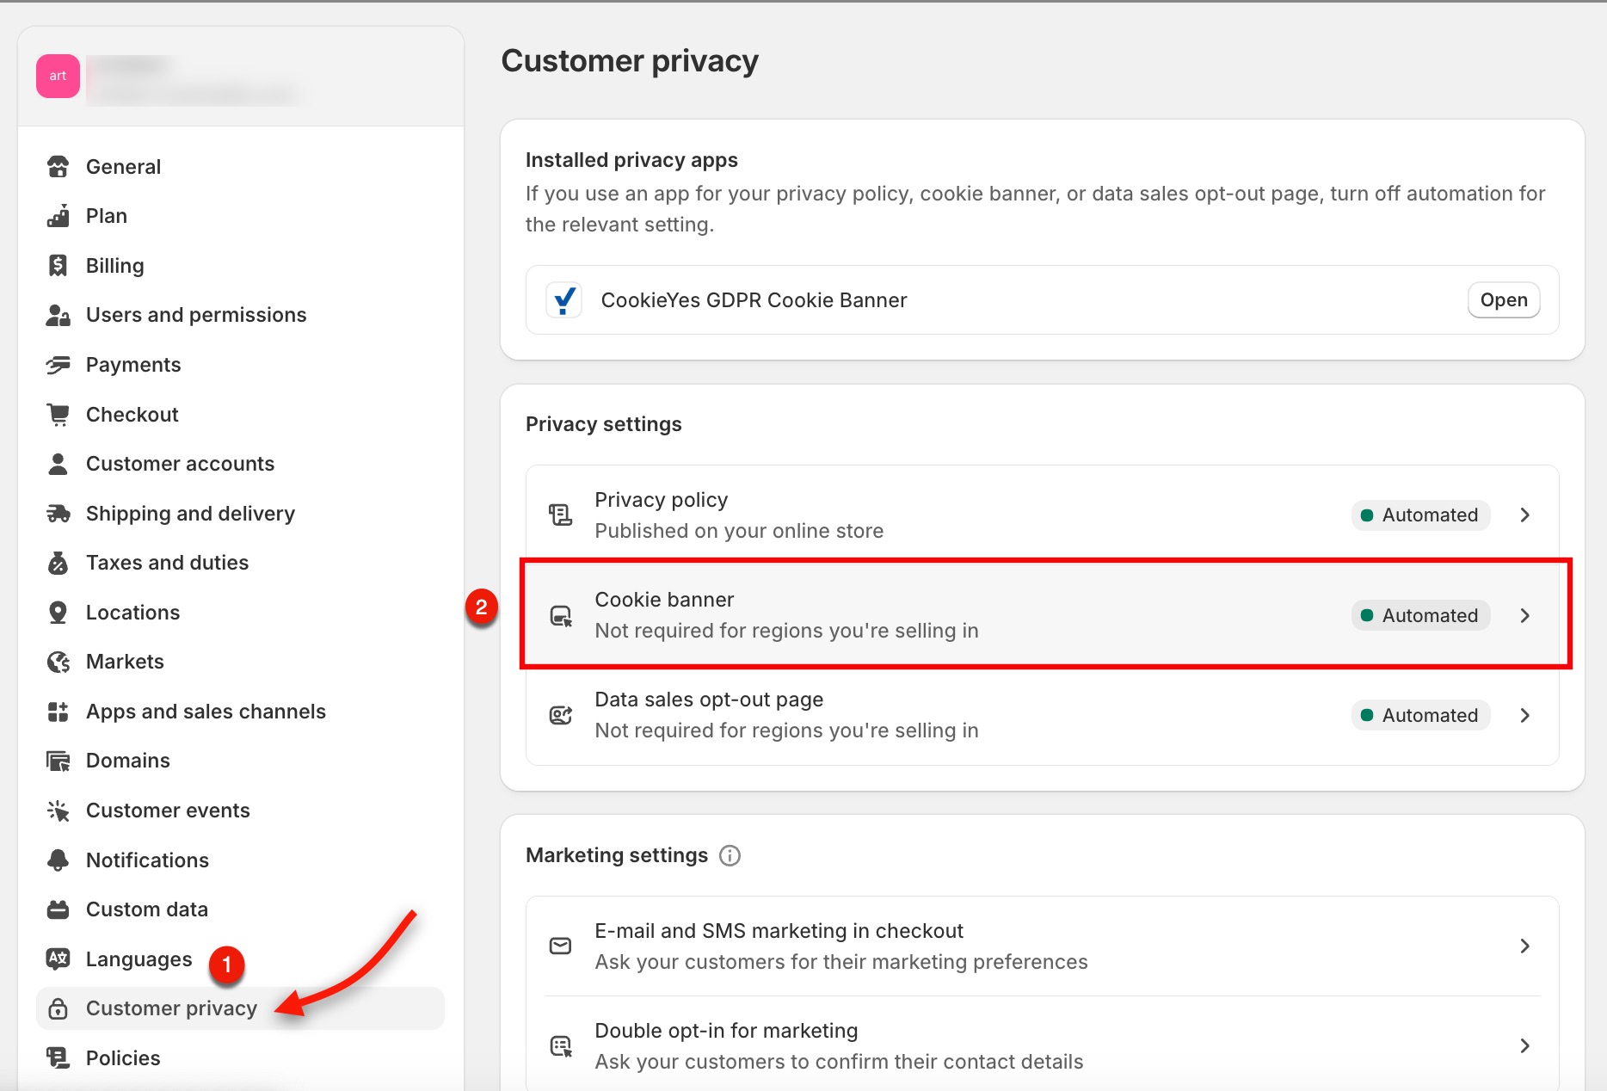The image size is (1607, 1091).
Task: Click the CookieYes app icon
Action: pos(564,299)
